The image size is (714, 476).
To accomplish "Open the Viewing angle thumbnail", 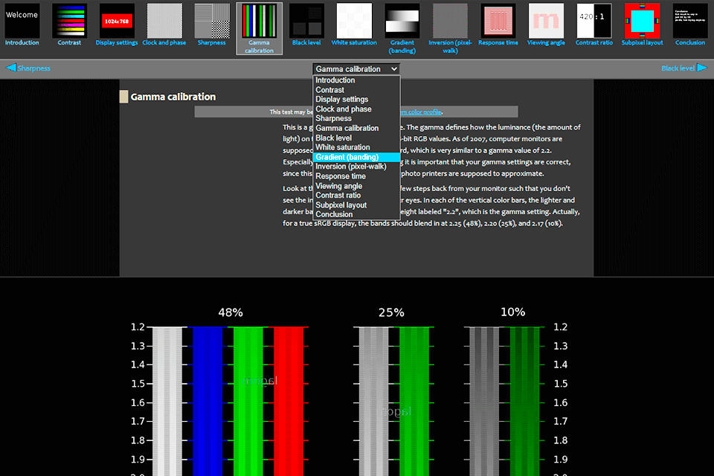I will (x=547, y=21).
